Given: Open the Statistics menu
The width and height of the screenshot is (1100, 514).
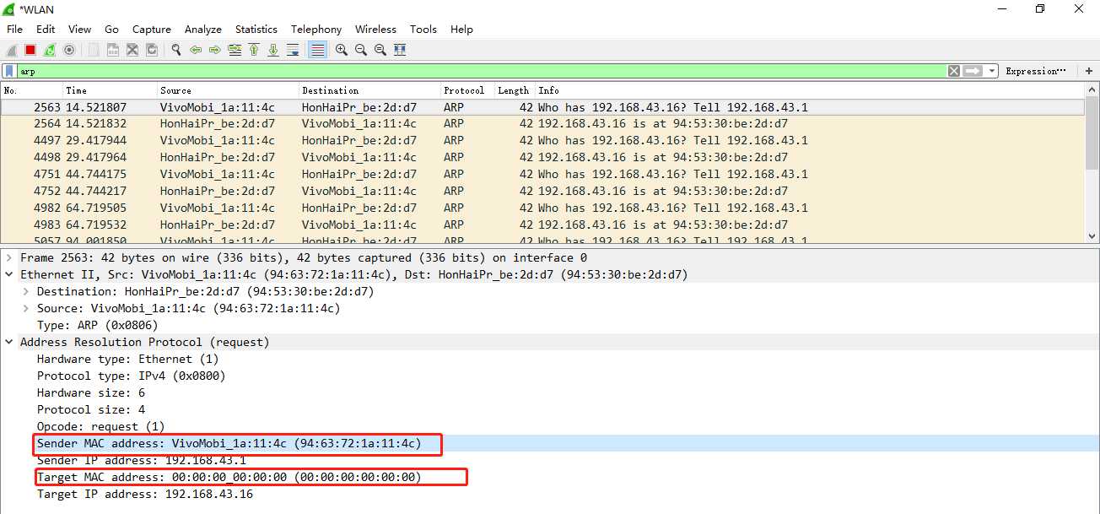Looking at the screenshot, I should click(x=256, y=29).
